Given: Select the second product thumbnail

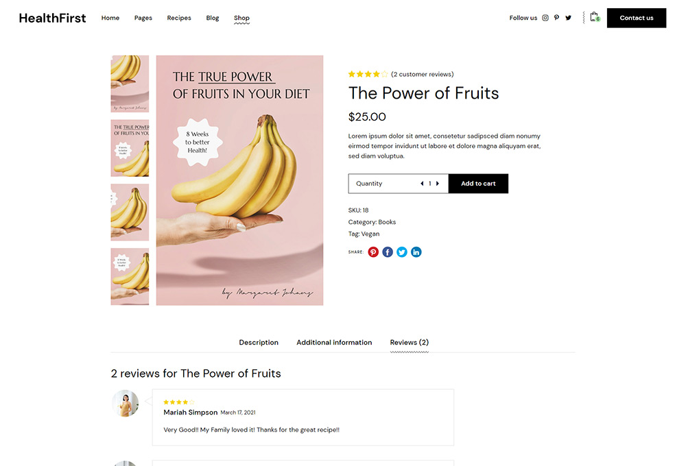Looking at the screenshot, I should (x=130, y=149).
